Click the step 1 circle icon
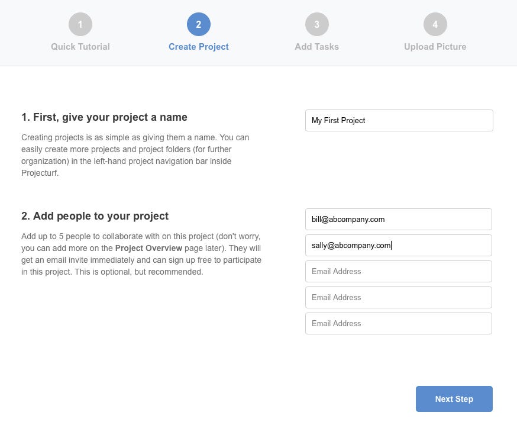517x438 pixels. pos(80,24)
